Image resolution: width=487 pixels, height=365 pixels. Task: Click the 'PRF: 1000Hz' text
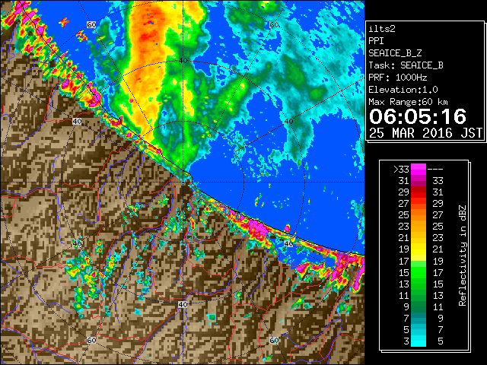[398, 78]
